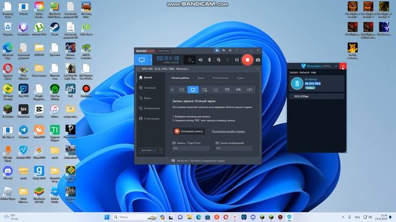Toggle the microphone in Bandicam toolbar

coord(209,60)
